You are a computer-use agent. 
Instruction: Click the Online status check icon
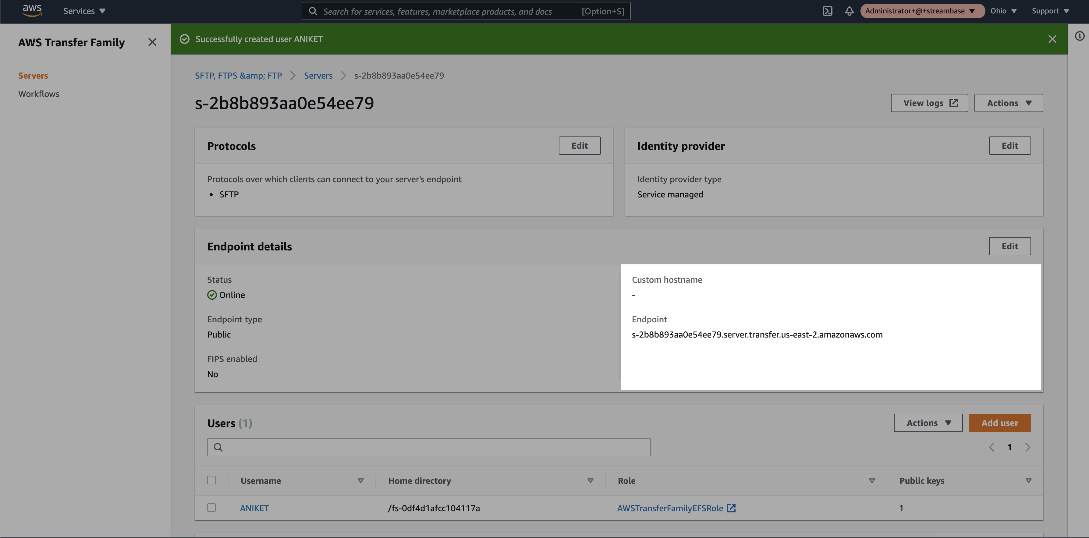click(212, 295)
